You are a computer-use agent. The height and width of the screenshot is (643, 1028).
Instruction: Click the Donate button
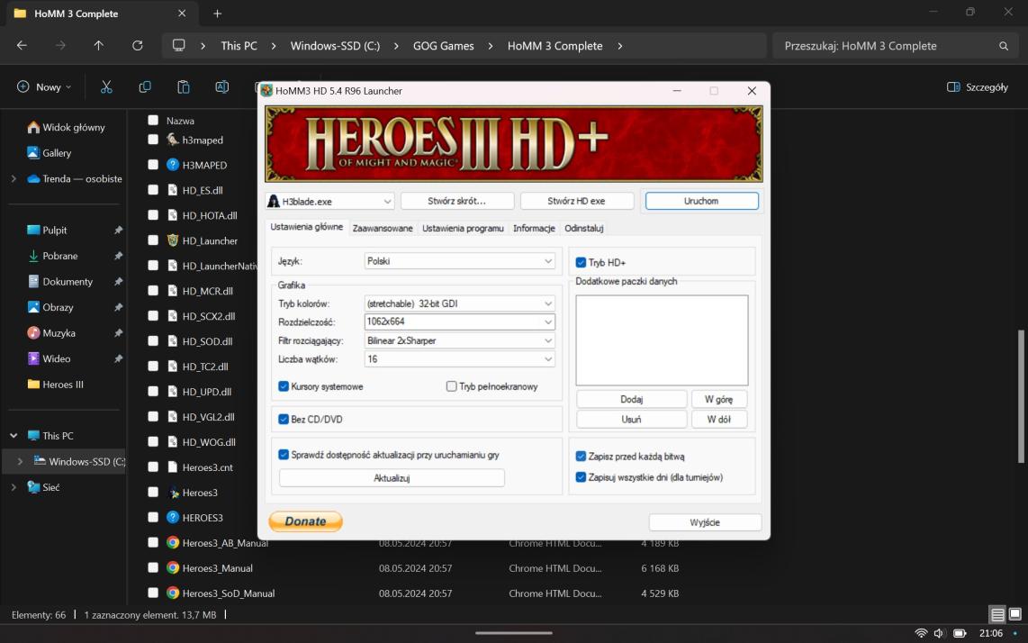pos(306,521)
